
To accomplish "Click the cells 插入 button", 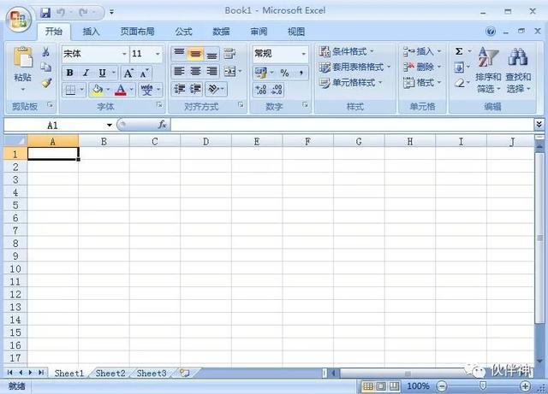I will click(421, 51).
